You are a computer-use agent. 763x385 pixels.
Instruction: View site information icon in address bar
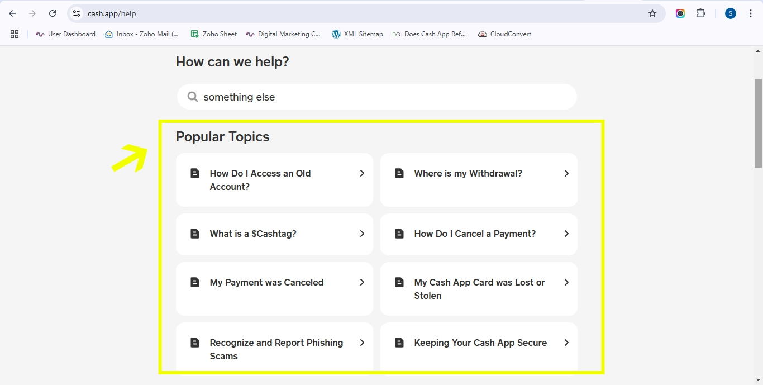click(77, 13)
